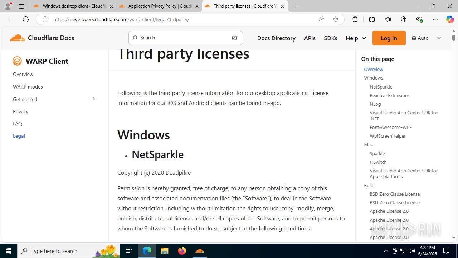This screenshot has width=458, height=258.
Task: Open the Favorites list icon
Action: coord(388,19)
